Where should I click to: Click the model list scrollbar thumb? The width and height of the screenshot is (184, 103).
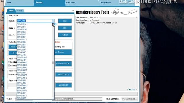pos(53,63)
